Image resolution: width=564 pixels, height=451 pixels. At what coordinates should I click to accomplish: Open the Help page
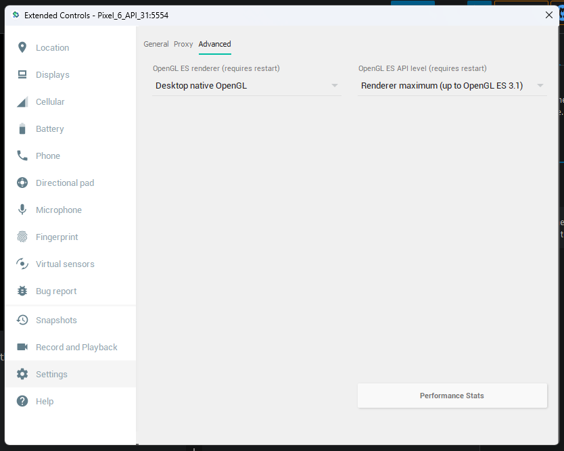pyautogui.click(x=45, y=402)
